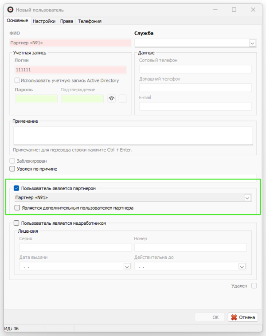
Task: Click the Сотовый телефон field
Action: [196, 69]
